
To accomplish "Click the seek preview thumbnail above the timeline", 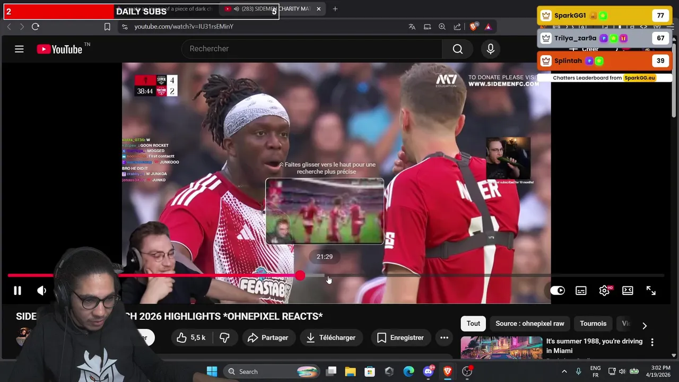I will [325, 211].
